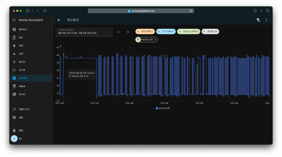The width and height of the screenshot is (282, 157).
Task: Advance to the next time range
Action: [128, 32]
